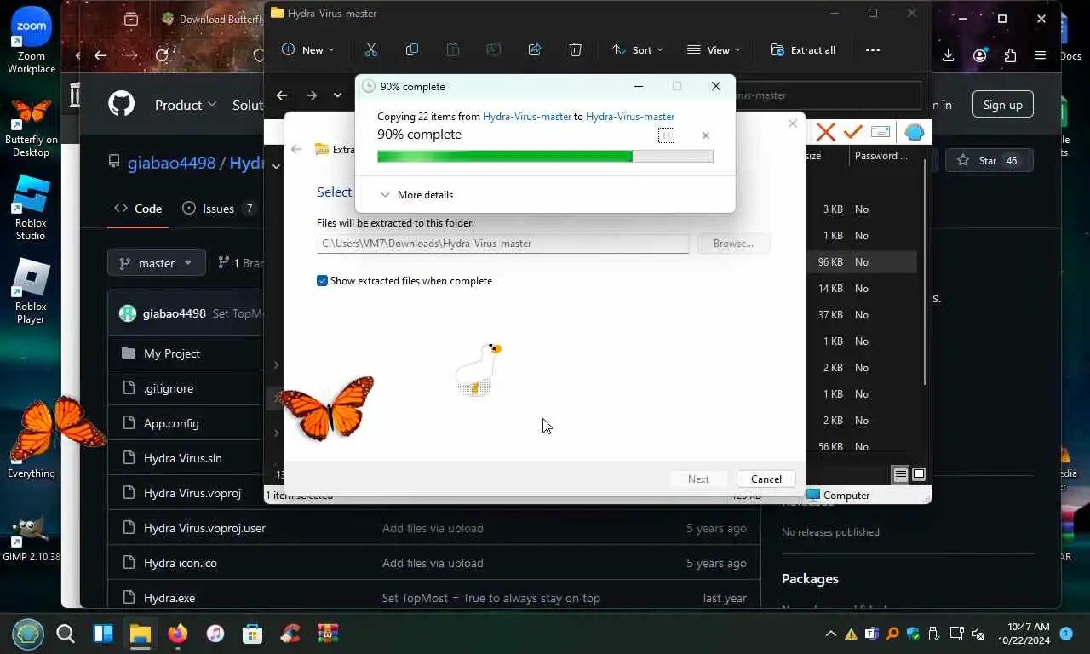Click the taskbar search magnifier
The height and width of the screenshot is (654, 1090).
pos(66,634)
